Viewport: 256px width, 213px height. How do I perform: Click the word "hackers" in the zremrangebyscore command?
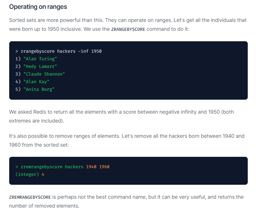coord(74,167)
